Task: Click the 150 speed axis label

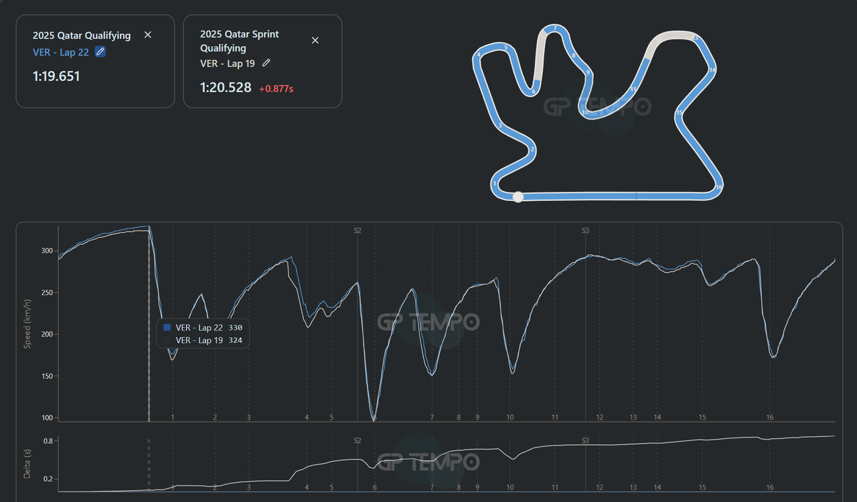Action: 47,376
